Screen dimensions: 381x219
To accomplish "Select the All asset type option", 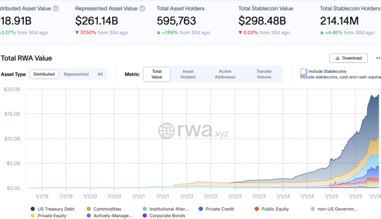I will 100,74.
